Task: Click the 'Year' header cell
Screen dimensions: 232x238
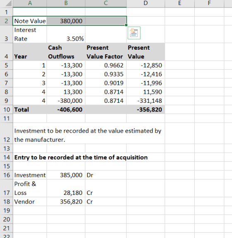Action: coord(30,52)
